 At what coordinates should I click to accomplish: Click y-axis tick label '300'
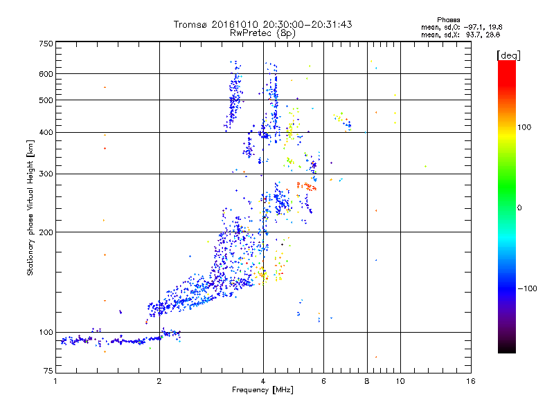coord(46,174)
